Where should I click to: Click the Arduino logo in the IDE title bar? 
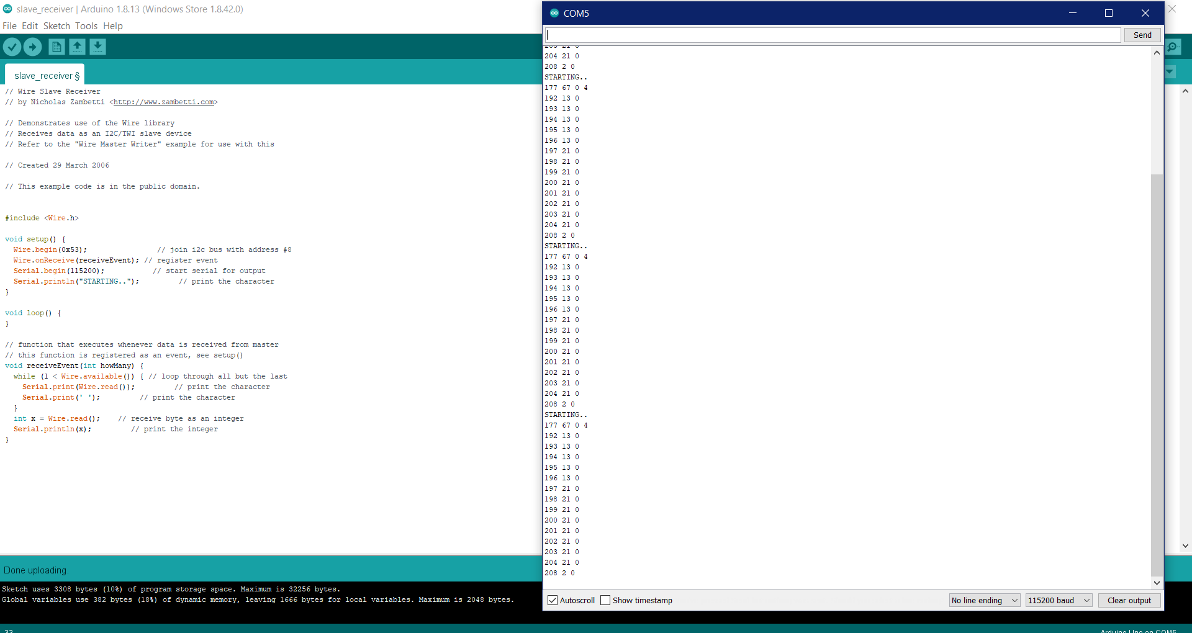click(7, 9)
